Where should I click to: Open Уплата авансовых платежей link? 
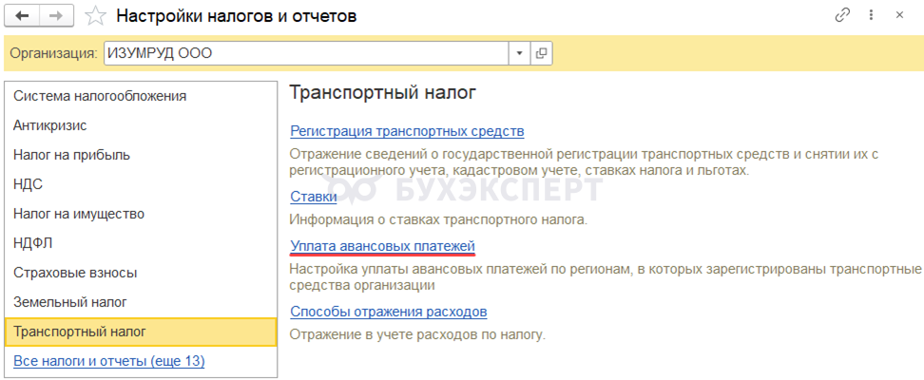(x=382, y=246)
